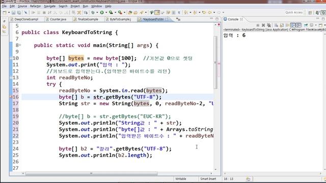Click the Back navigation arrow icon
This screenshot has width=326, height=183.
(210, 12)
